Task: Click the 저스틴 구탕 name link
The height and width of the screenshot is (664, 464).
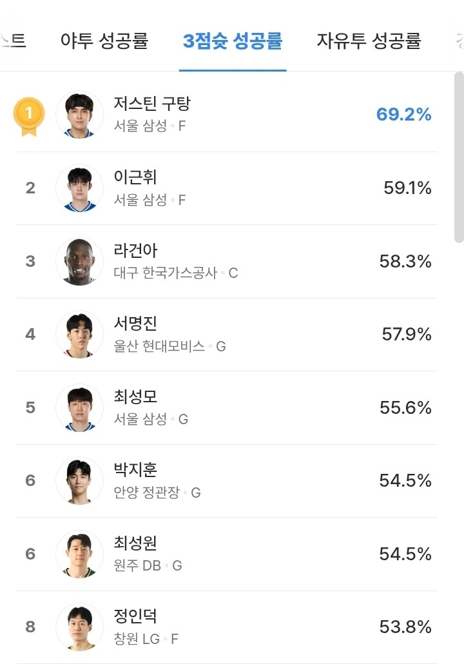Action: coord(151,104)
